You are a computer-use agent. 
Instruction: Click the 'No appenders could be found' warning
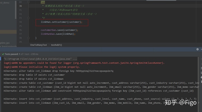[x=84, y=63]
